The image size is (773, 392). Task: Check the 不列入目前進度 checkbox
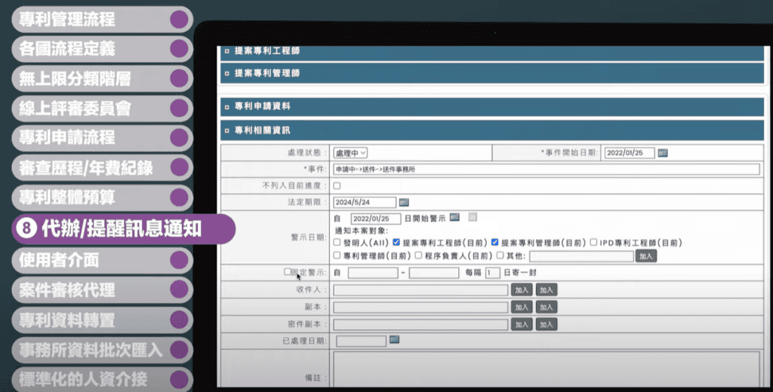click(x=337, y=185)
